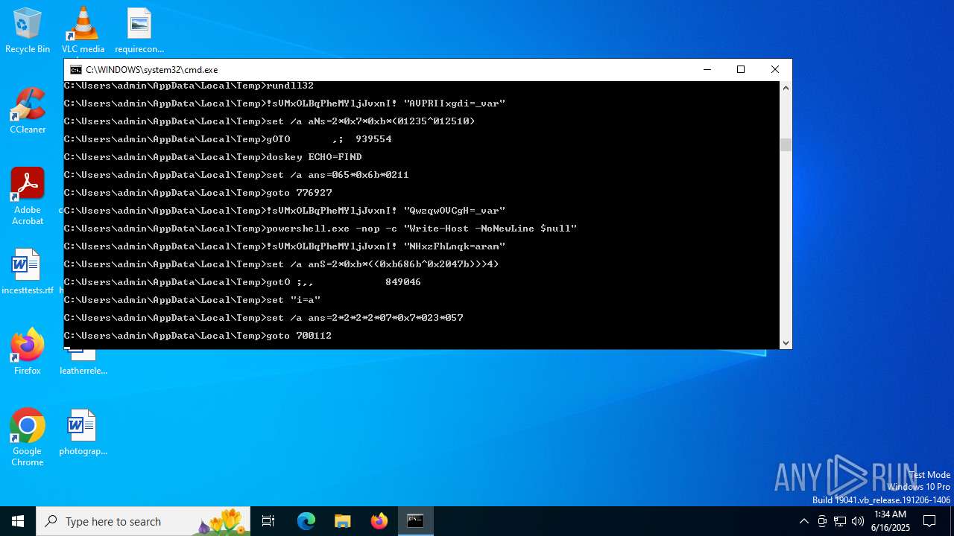Open the incesttests.rtf document
The image size is (954, 536).
[x=28, y=272]
